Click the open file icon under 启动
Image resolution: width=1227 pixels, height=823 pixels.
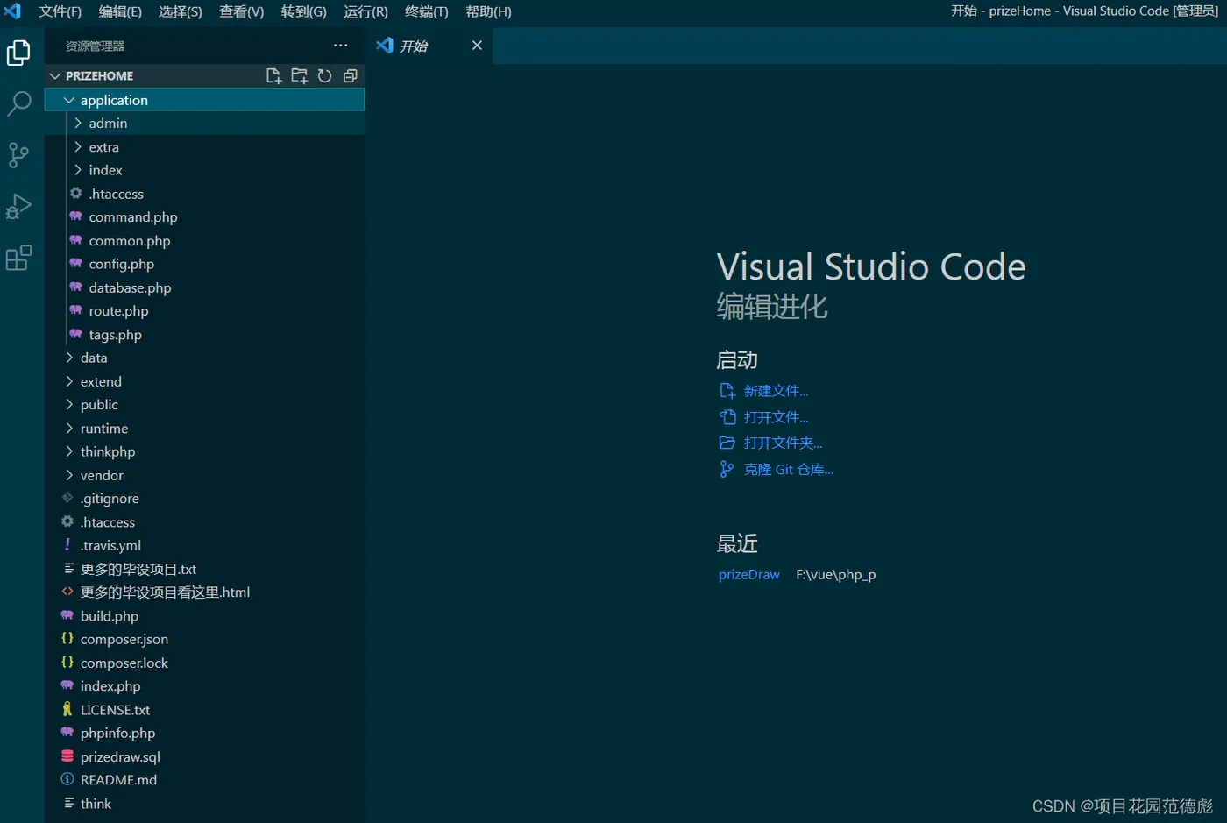727,417
